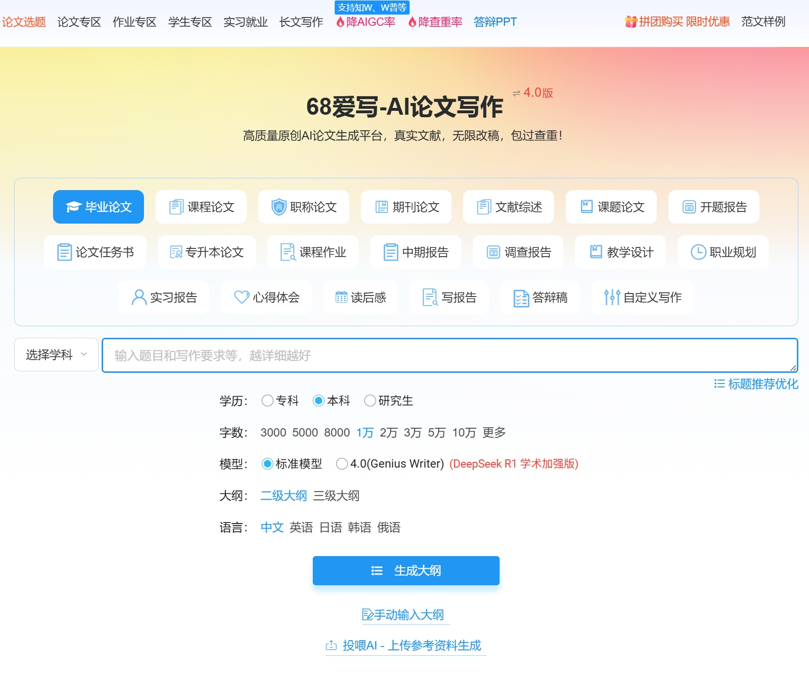Image resolution: width=809 pixels, height=681 pixels.
Task: Open the 降AIGC率 menu item
Action: pyautogui.click(x=368, y=21)
